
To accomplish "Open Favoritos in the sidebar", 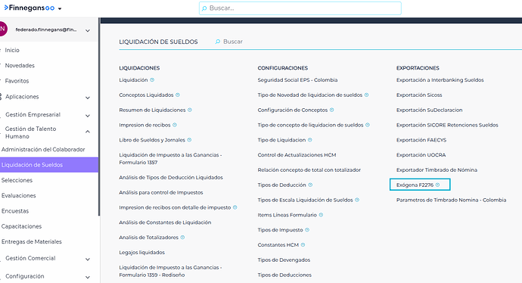I will [17, 80].
